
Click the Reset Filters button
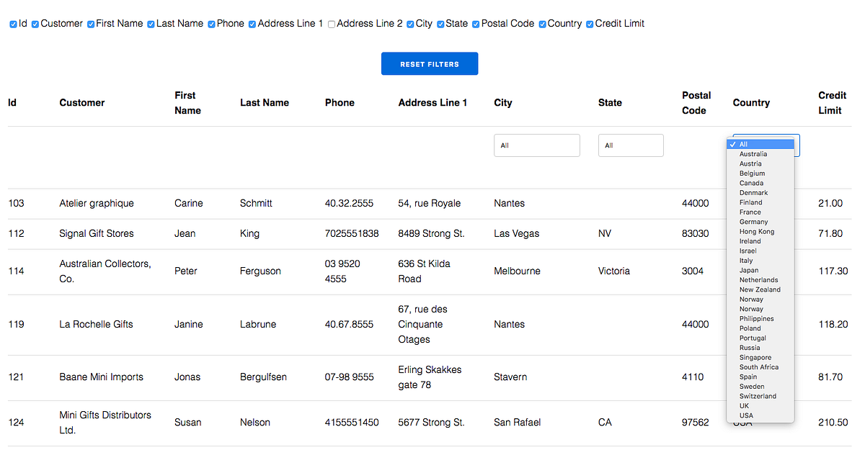(430, 63)
